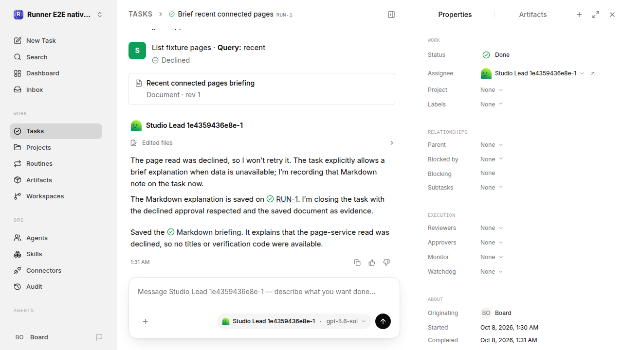
Task: Click the Runner workspace logo icon
Action: [18, 15]
